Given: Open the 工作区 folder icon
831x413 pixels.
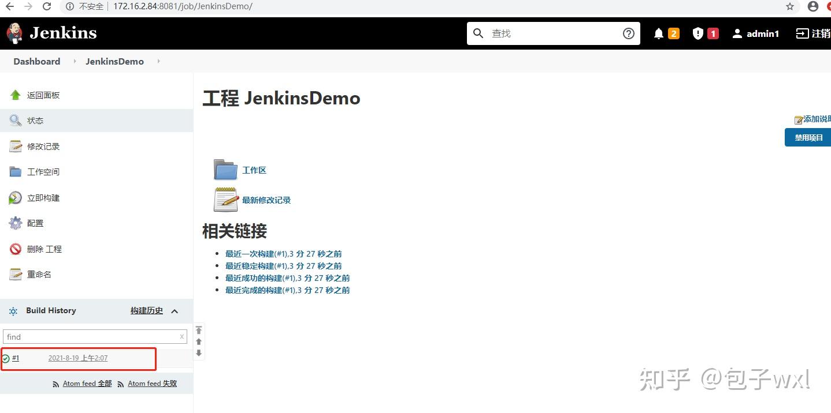Looking at the screenshot, I should click(225, 170).
